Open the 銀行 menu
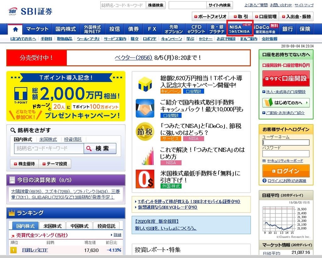 pos(287,29)
